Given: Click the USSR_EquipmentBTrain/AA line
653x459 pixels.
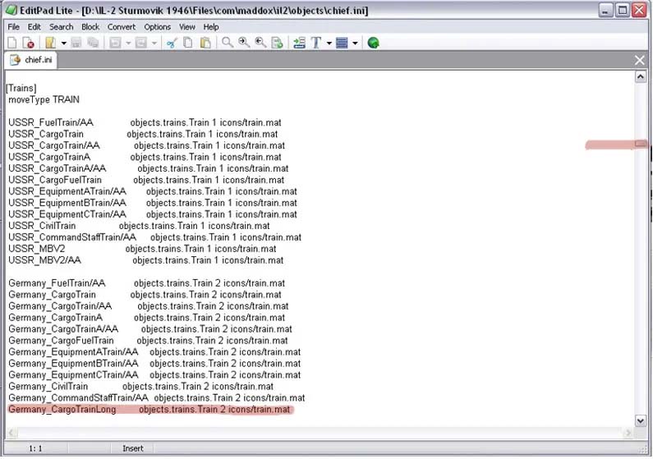Looking at the screenshot, I should (153, 203).
